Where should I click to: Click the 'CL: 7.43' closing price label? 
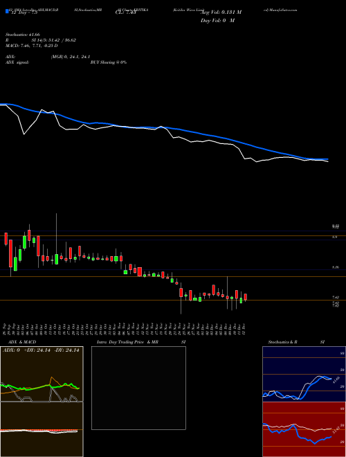tap(126, 12)
